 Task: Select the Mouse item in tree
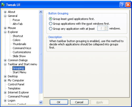(12, 28)
